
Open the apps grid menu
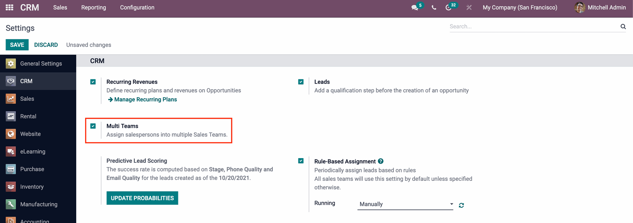[x=10, y=7]
